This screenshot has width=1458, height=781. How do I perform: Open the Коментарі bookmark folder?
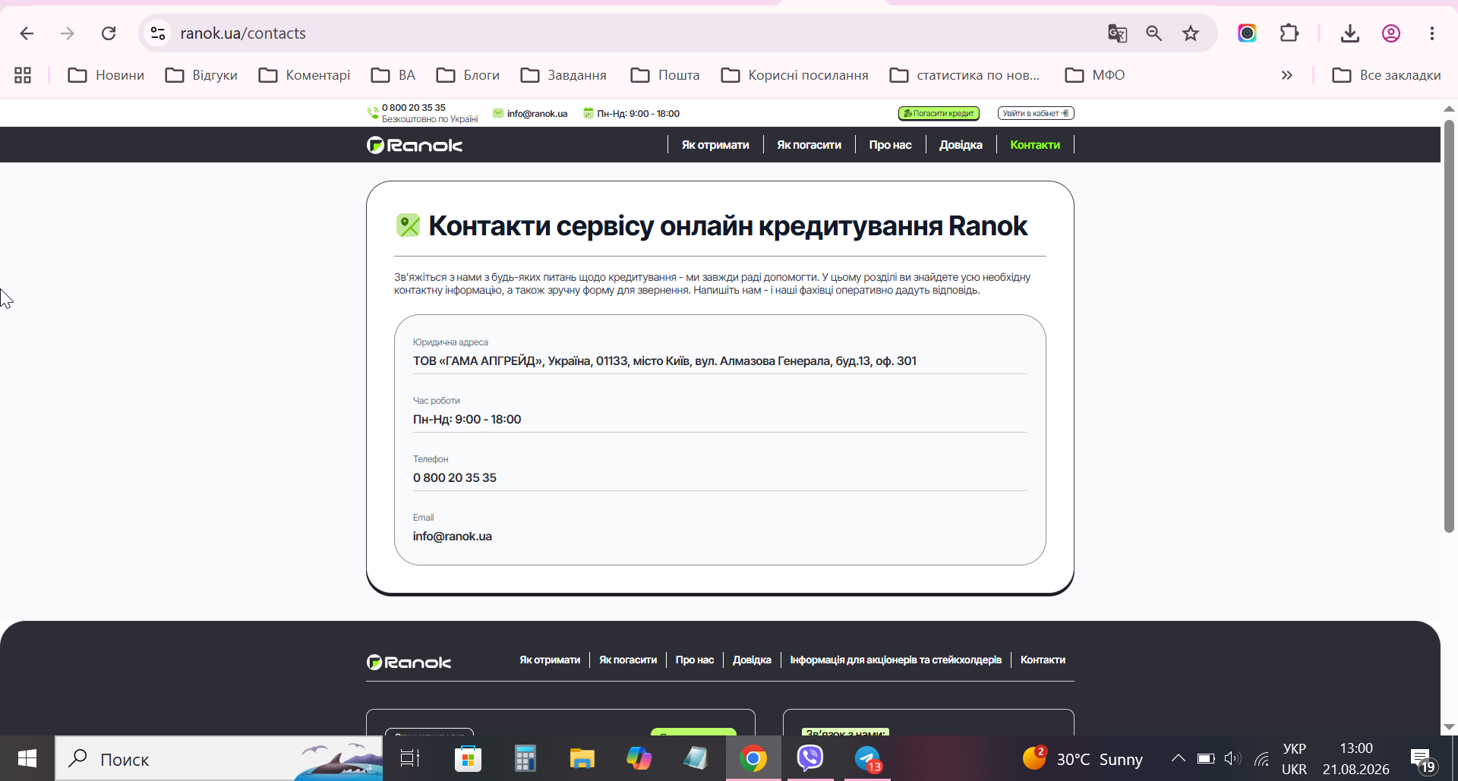point(305,75)
